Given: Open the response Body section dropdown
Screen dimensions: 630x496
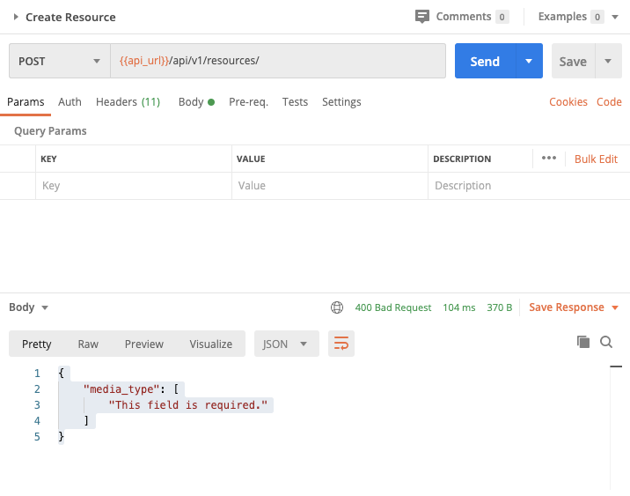Looking at the screenshot, I should click(28, 307).
